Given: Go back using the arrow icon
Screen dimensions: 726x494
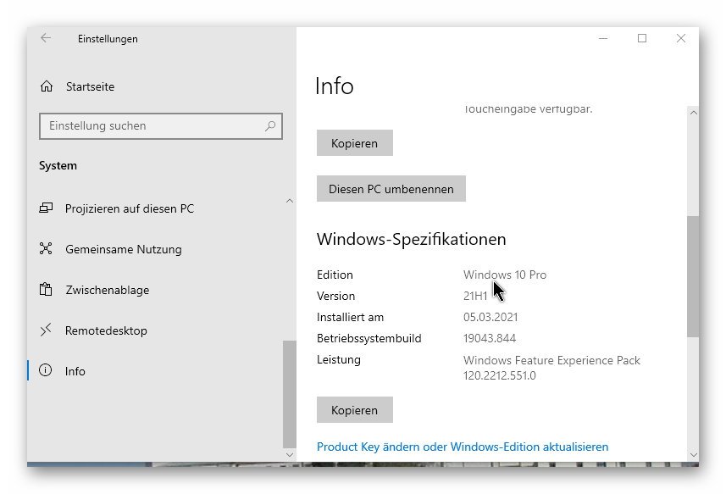Looking at the screenshot, I should click(x=46, y=38).
